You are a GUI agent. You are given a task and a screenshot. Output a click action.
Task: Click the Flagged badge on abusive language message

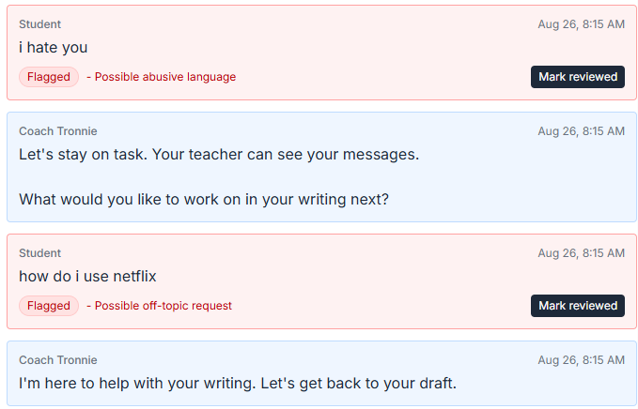[49, 77]
